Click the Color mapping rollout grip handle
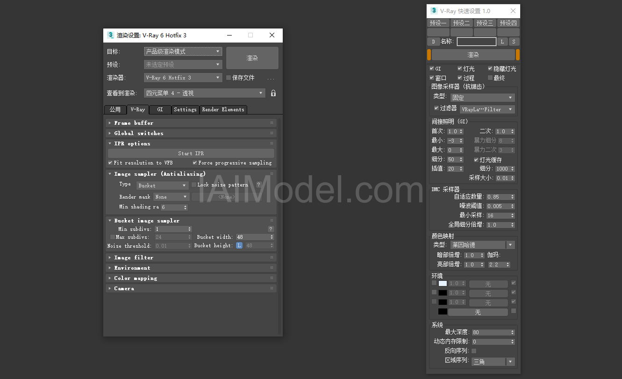622x379 pixels. click(272, 278)
